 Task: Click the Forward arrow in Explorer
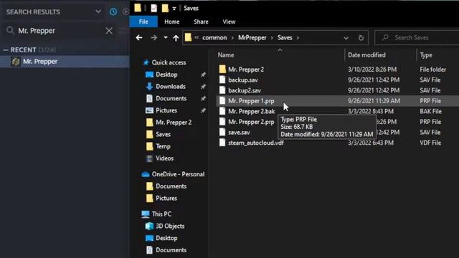pyautogui.click(x=153, y=38)
